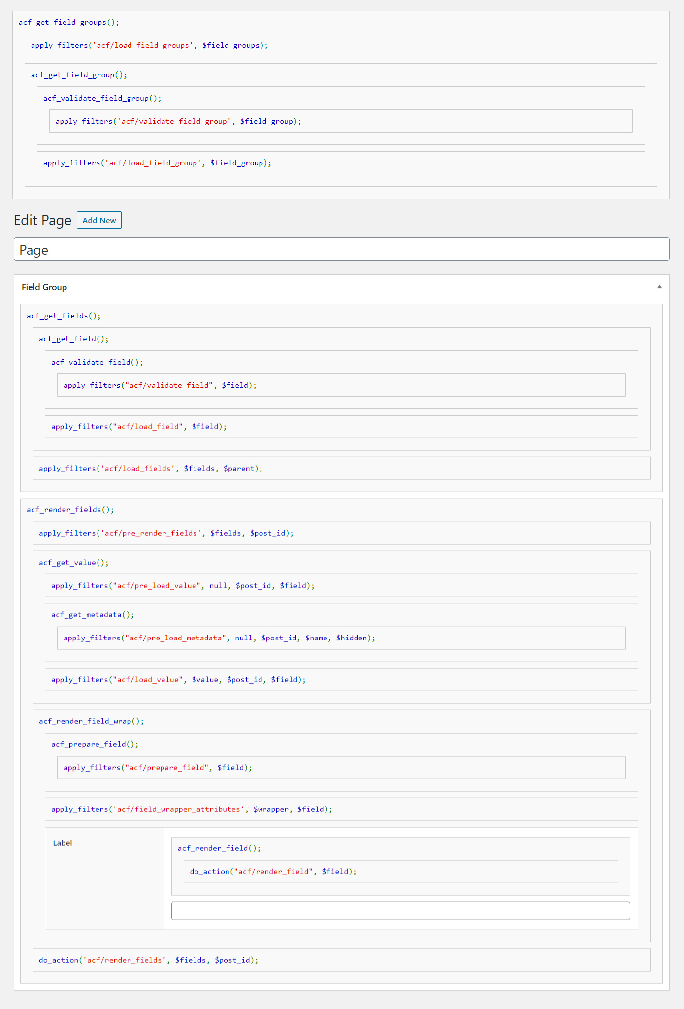Click the acf_validate_field_group(); text
Viewport: 684px width, 1009px height.
click(102, 99)
